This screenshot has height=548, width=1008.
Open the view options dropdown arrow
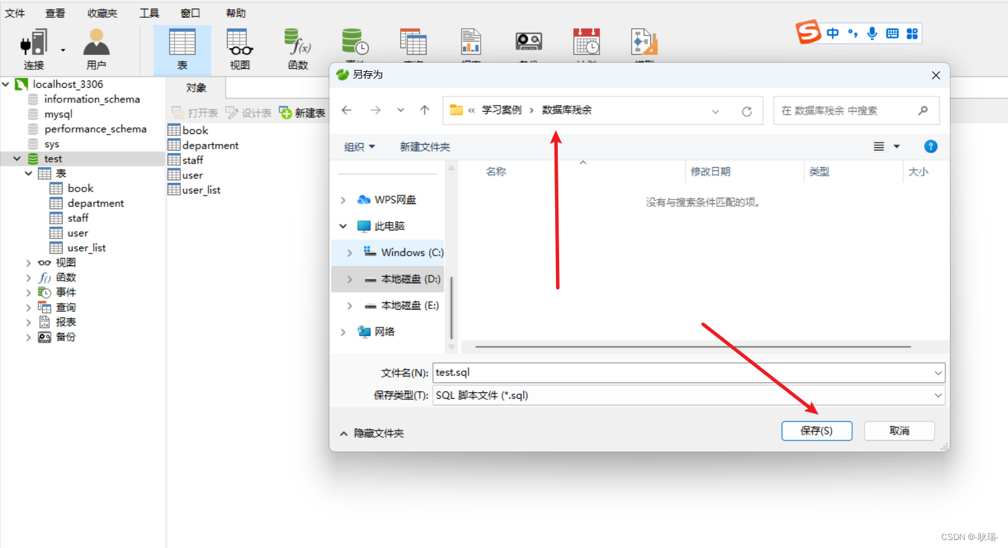pos(896,147)
